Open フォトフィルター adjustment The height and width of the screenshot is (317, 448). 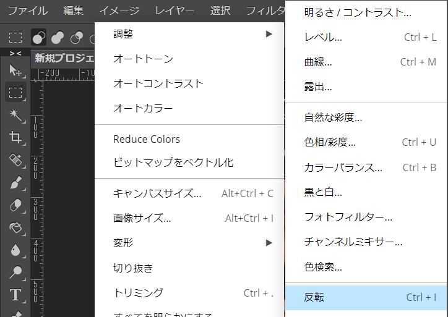[366, 217]
